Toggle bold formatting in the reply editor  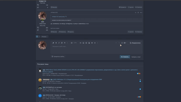56,43
